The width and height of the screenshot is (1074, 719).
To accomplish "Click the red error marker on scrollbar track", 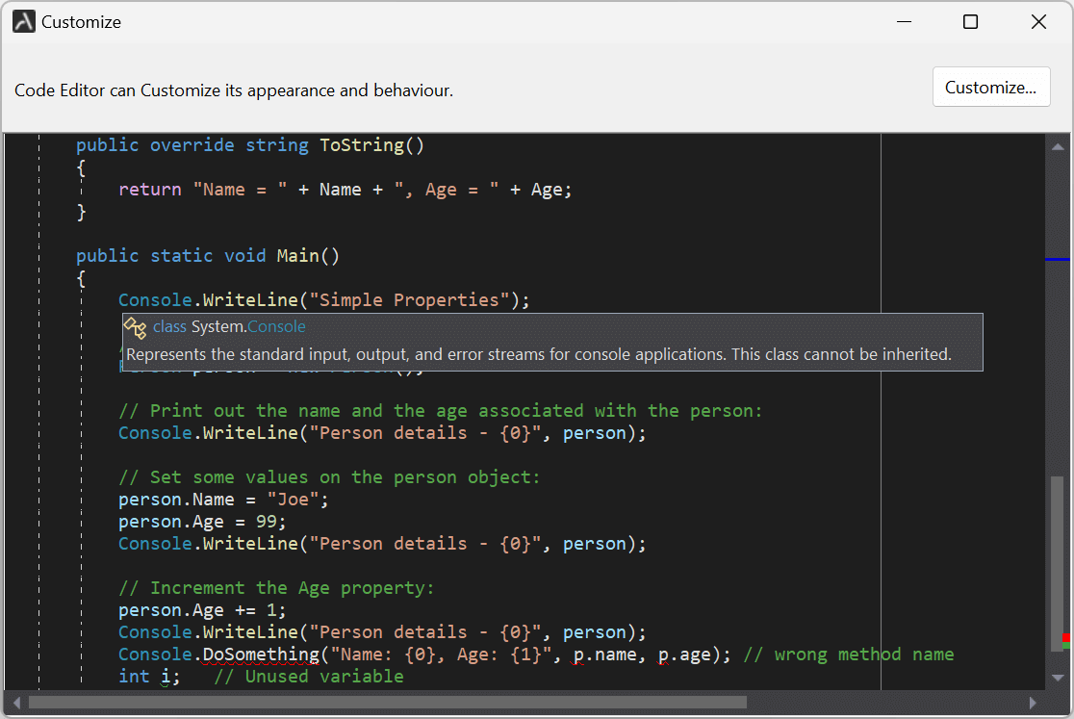I will (1065, 638).
